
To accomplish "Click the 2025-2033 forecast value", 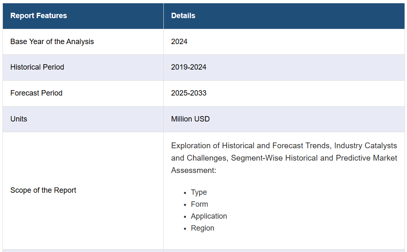I will coord(189,93).
